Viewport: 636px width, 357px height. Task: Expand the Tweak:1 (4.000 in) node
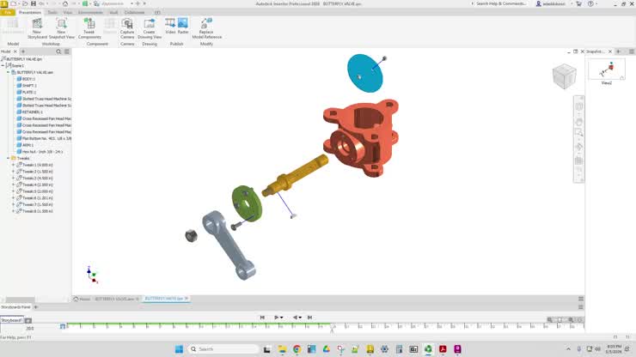point(13,165)
